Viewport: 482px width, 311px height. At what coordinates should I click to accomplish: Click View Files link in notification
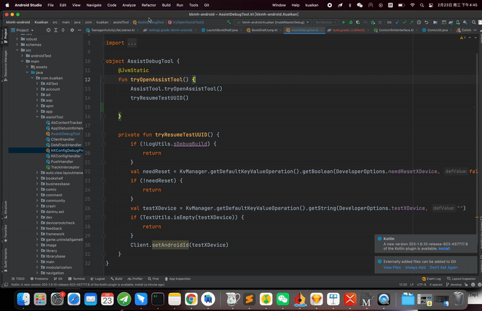[x=392, y=268]
